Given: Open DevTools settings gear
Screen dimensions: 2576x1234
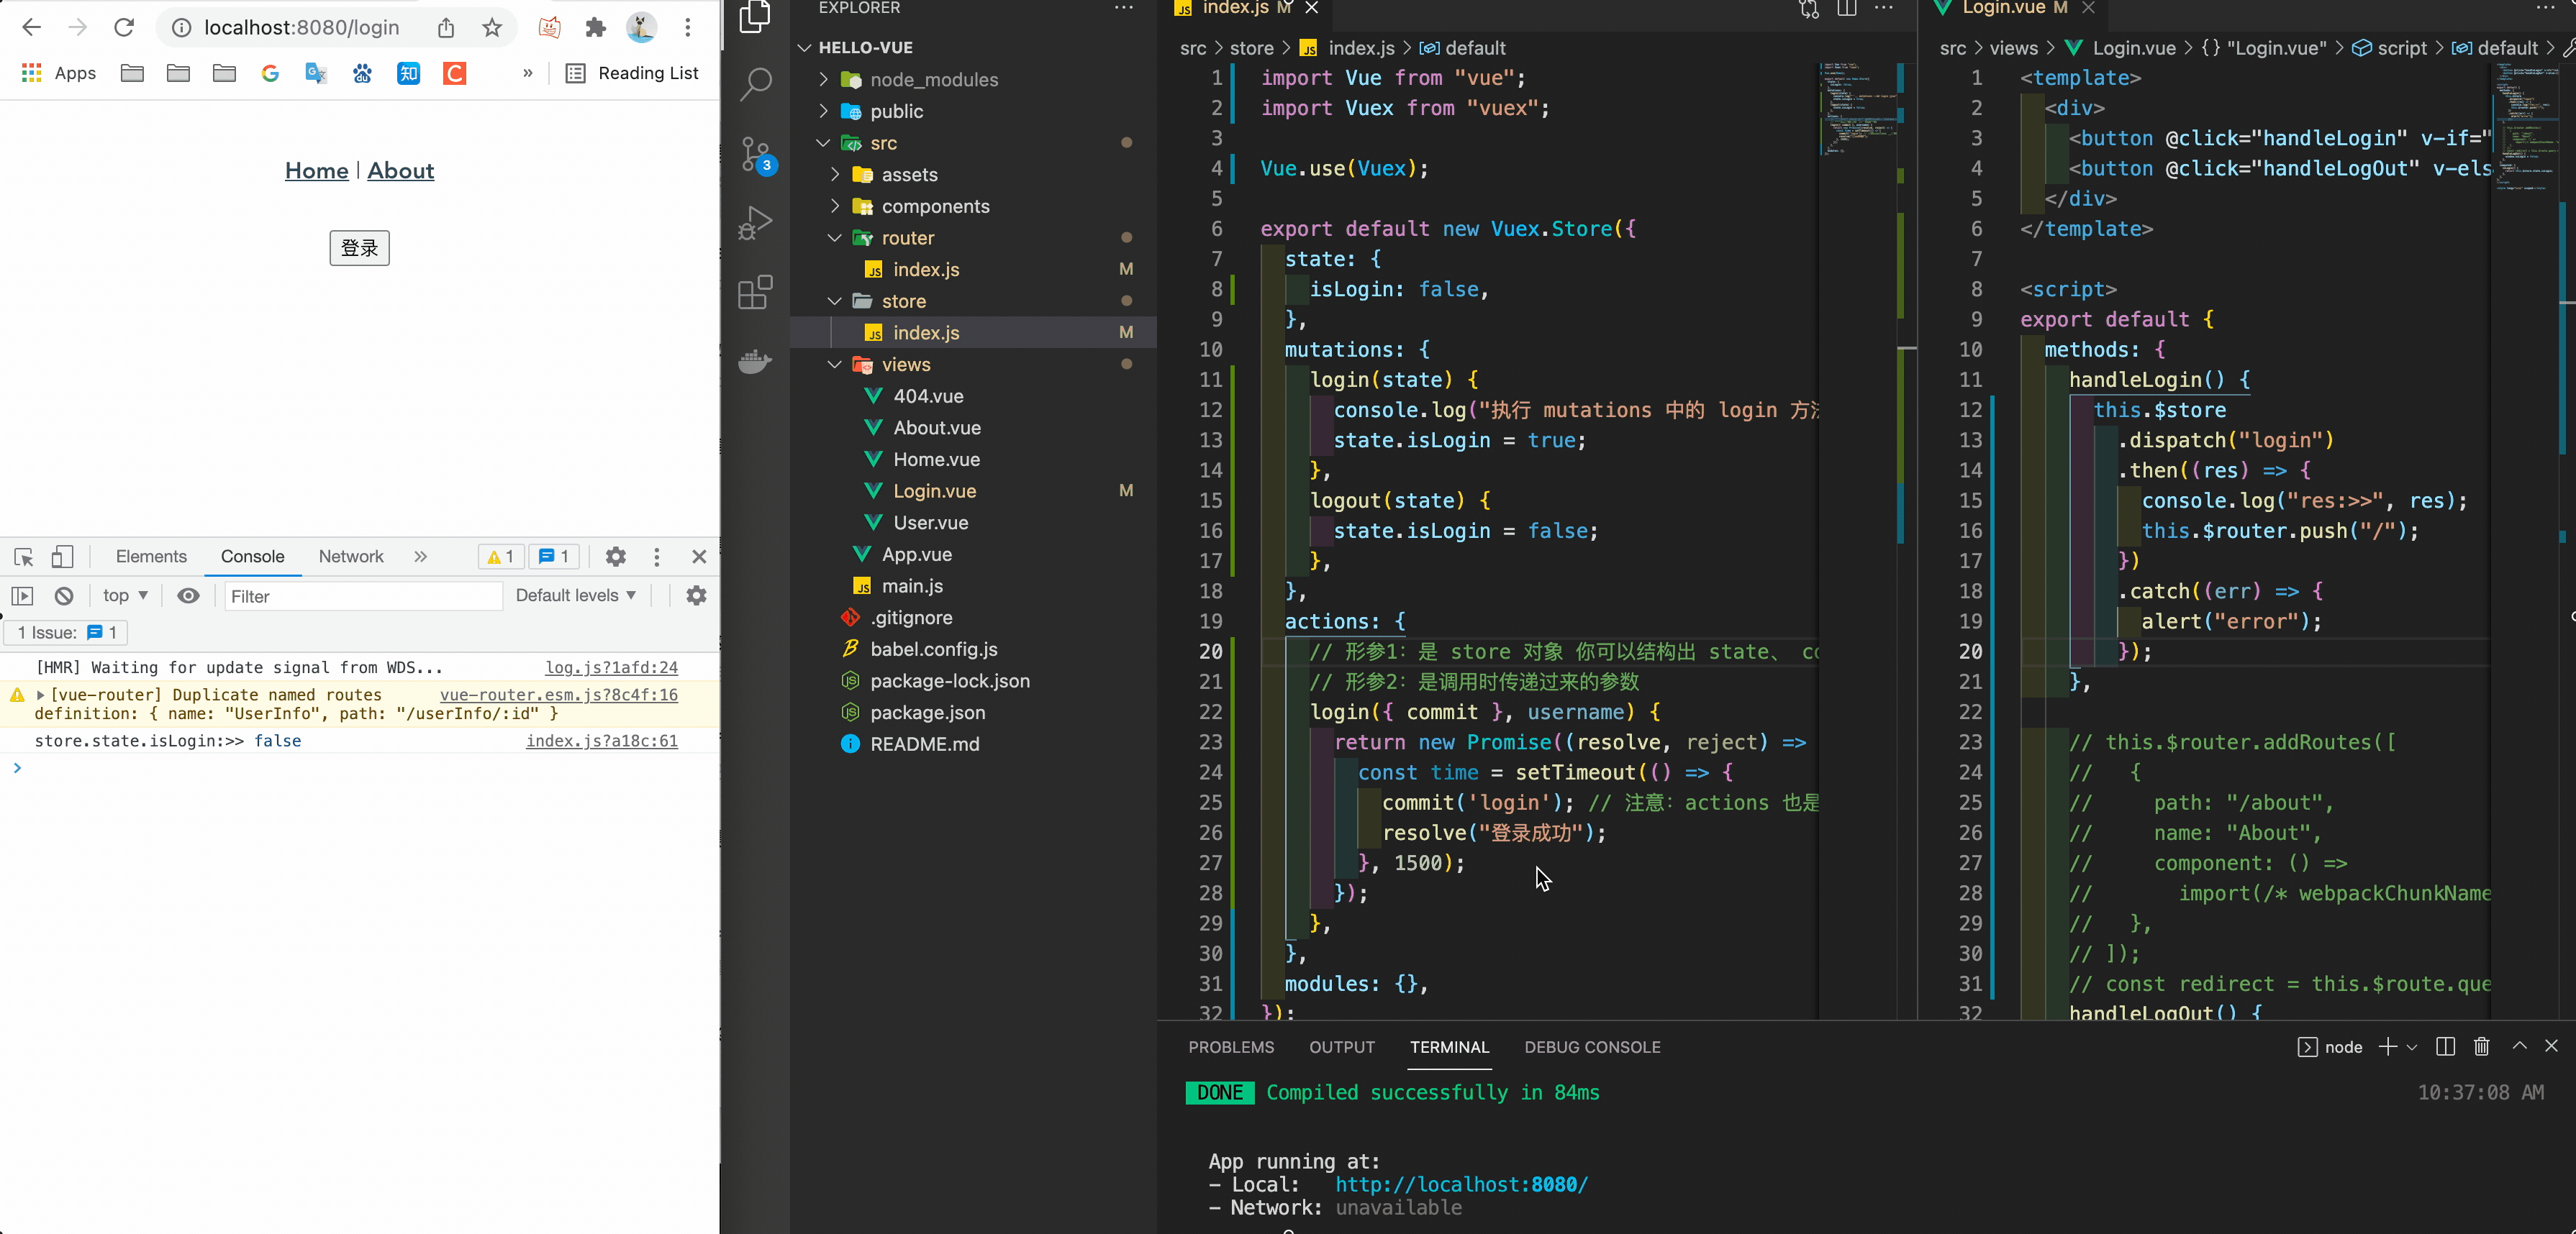Looking at the screenshot, I should (x=616, y=557).
